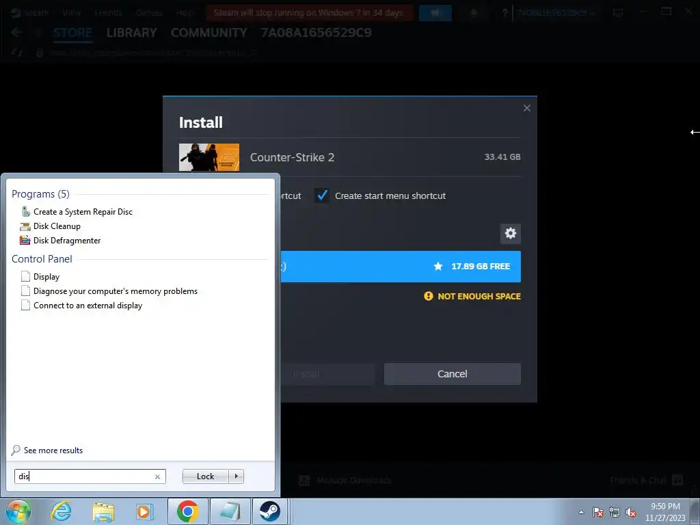Open Internet Explorer from taskbar

(x=61, y=511)
